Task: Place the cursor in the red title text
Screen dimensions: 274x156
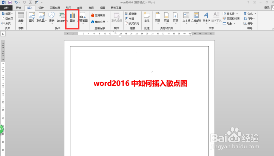Action: [x=140, y=83]
